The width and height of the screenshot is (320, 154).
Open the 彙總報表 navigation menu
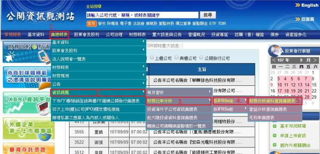(x=59, y=35)
